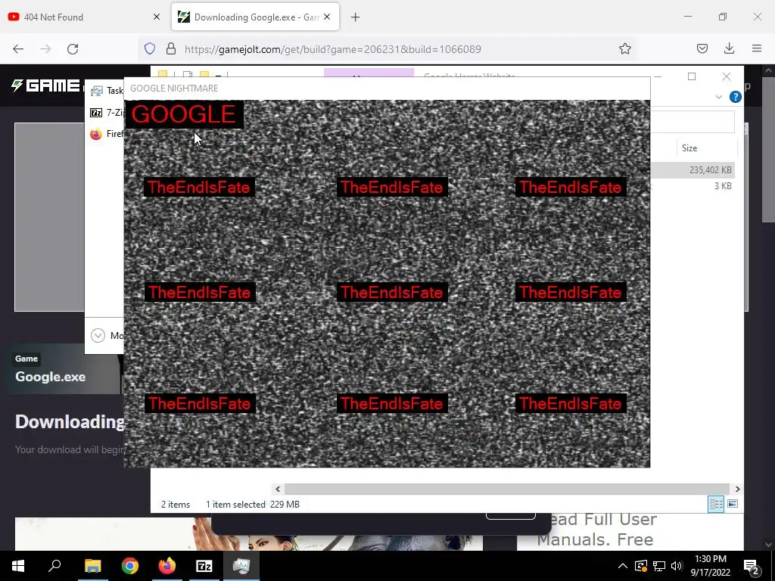Click the 1 item selected status

click(235, 505)
